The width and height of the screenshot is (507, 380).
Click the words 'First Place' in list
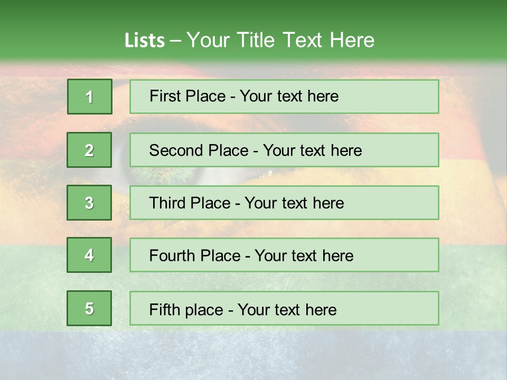point(187,96)
